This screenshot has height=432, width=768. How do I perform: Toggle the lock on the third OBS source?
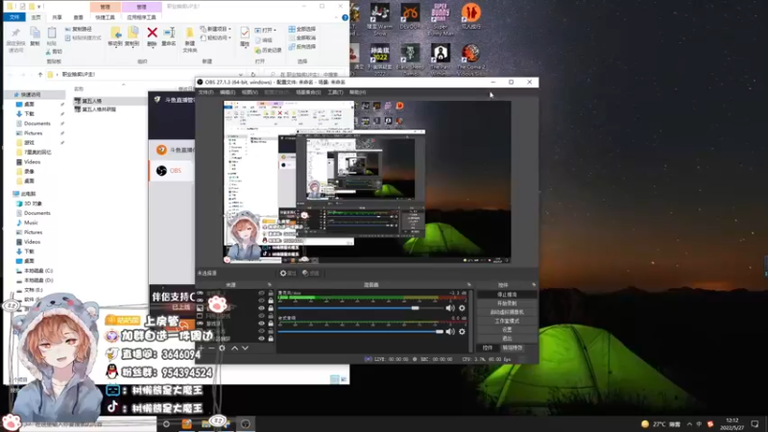point(271,308)
